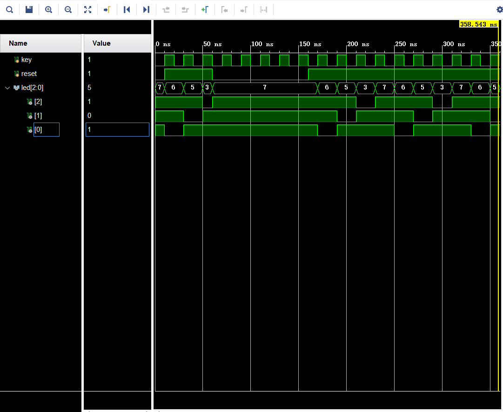Go to next transition

pos(185,10)
